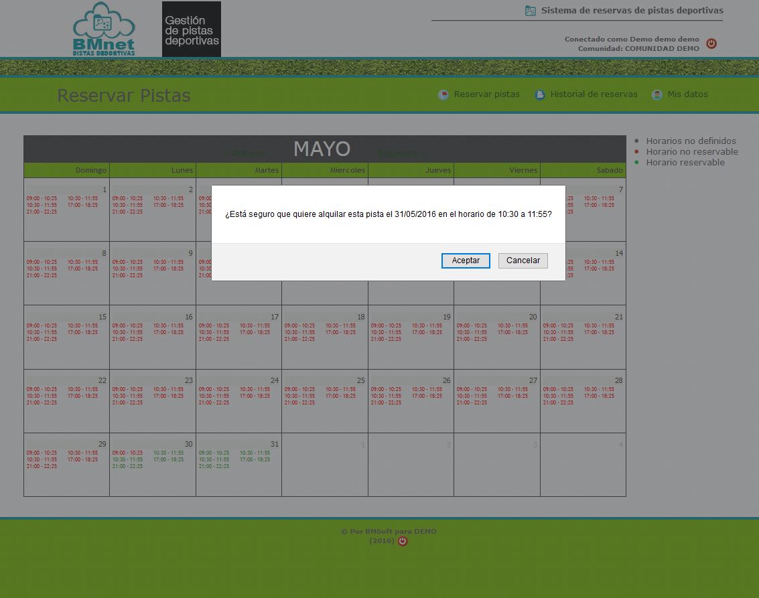
Task: Open 'Mis datos' menu text link
Action: point(687,94)
